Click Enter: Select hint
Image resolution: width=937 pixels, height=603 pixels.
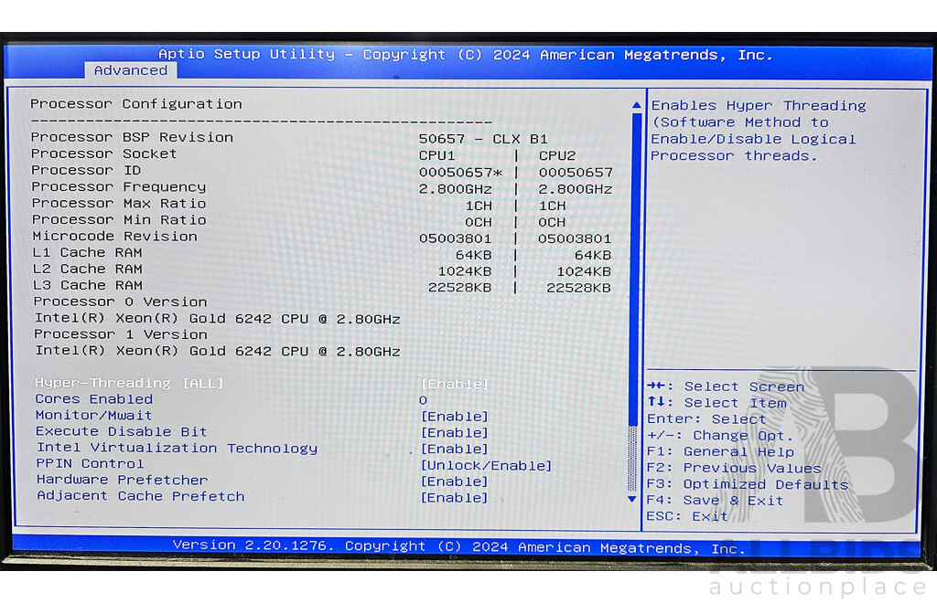[706, 419]
